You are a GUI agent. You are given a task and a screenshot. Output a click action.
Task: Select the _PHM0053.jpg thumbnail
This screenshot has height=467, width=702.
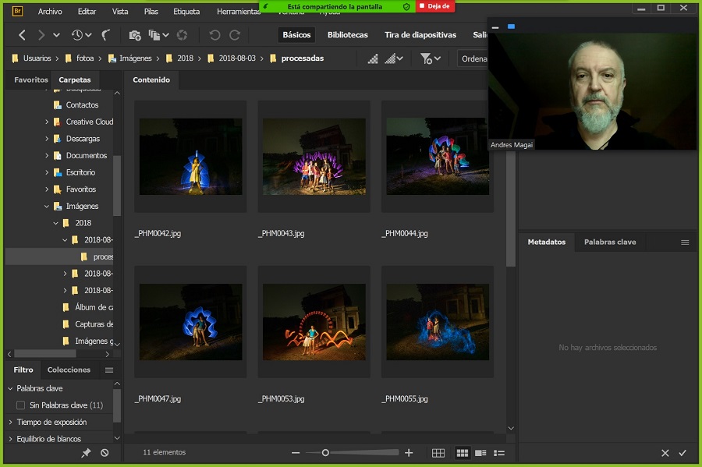coord(314,322)
